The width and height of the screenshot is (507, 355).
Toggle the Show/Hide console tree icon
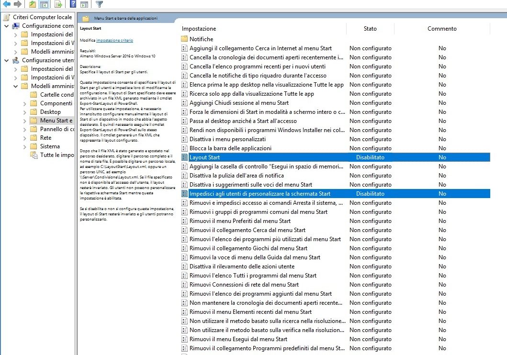[x=44, y=4]
